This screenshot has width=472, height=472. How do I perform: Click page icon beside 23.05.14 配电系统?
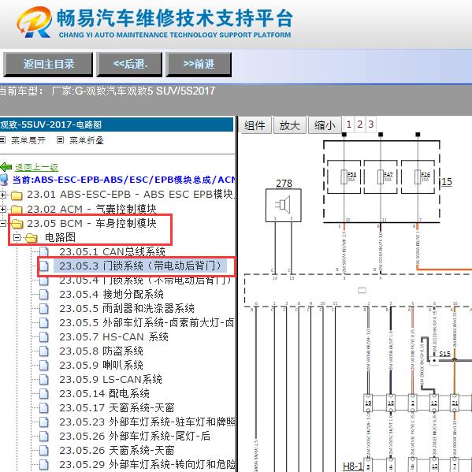click(44, 394)
